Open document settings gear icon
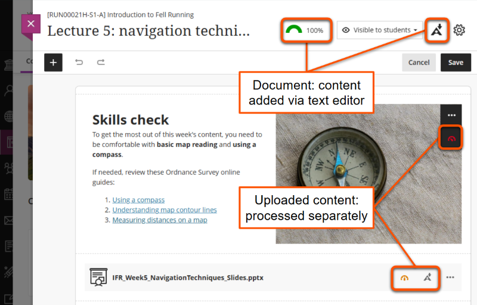This screenshot has height=305, width=477. click(459, 30)
